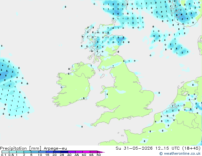Viewport: 202px width, 156px height.
Task: Click the above-50 mm legend arrow tip
Action: pos(101,152)
